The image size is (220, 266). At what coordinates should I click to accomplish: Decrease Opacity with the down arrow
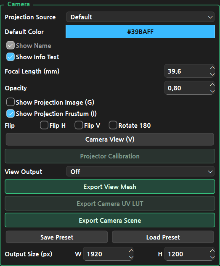tap(212, 91)
